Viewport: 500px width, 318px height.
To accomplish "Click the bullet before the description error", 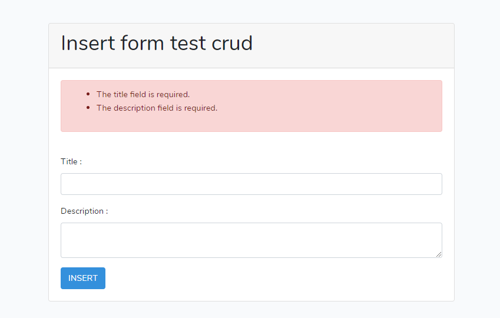I will 88,108.
